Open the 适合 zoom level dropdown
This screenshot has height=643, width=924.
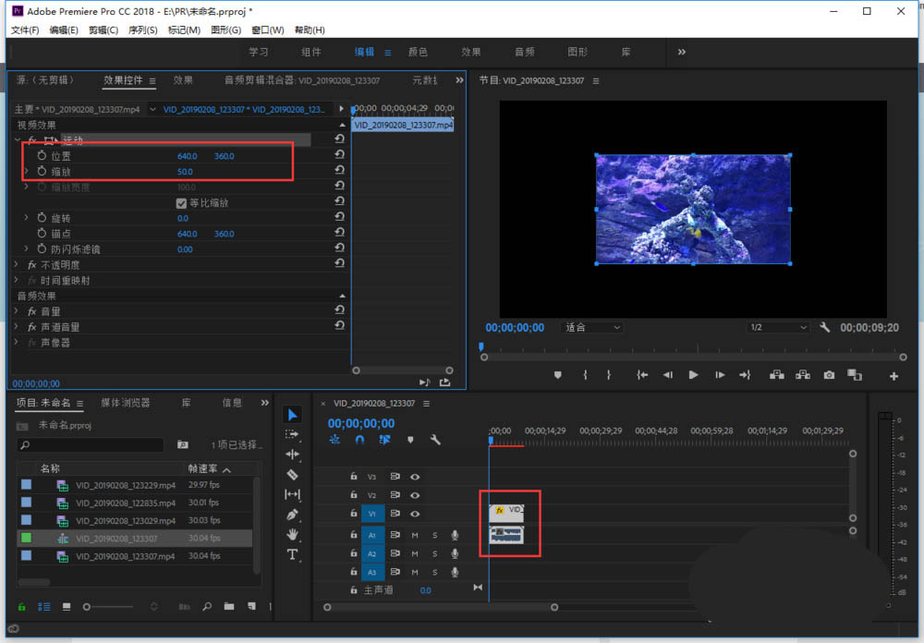click(591, 327)
